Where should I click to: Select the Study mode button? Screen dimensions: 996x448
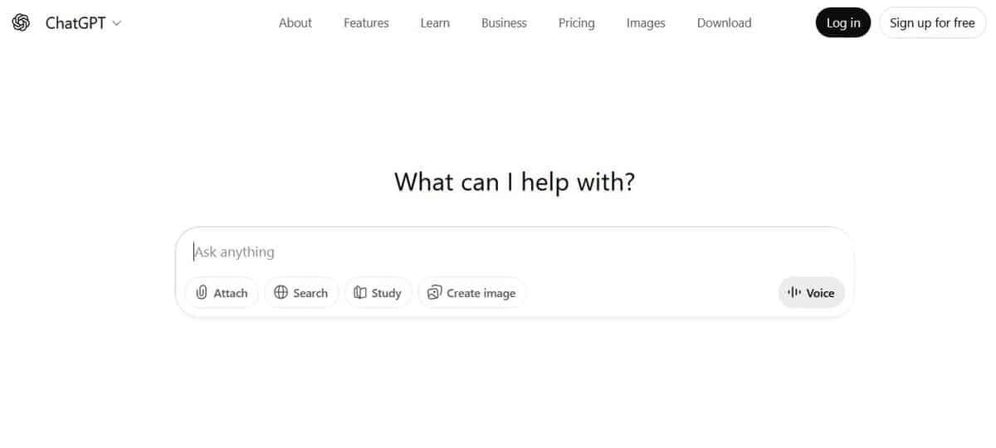(x=378, y=293)
